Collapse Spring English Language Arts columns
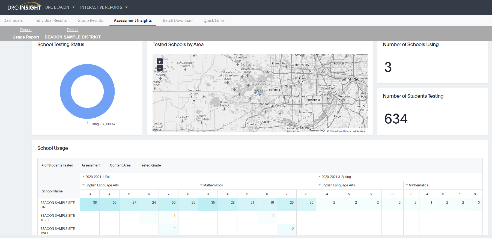The height and width of the screenshot is (238, 492). [x=320, y=185]
